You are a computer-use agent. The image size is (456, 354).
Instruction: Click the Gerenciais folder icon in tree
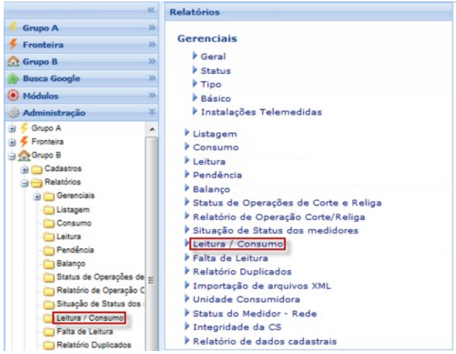(x=49, y=196)
